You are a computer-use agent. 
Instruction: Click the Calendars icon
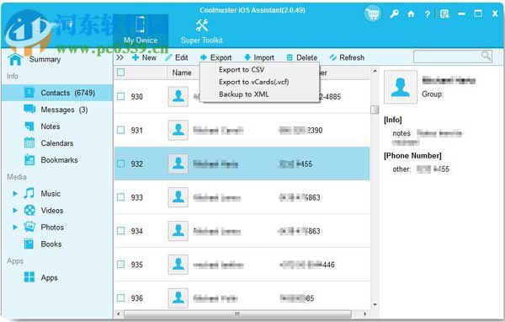(x=29, y=142)
